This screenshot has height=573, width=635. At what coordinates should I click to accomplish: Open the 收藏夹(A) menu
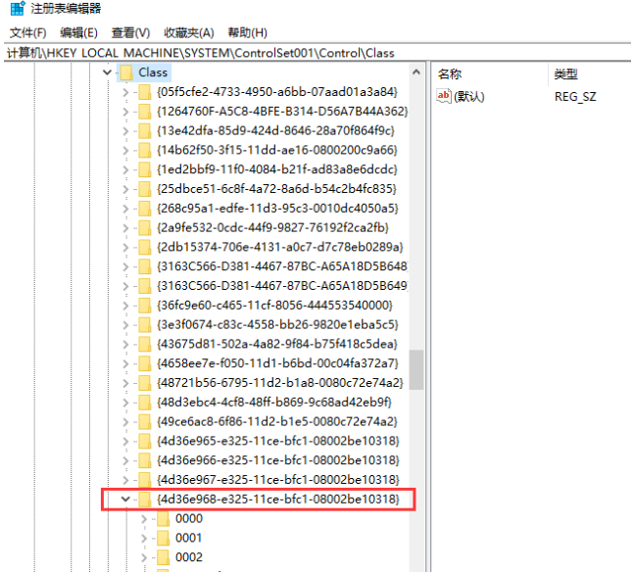point(188,33)
